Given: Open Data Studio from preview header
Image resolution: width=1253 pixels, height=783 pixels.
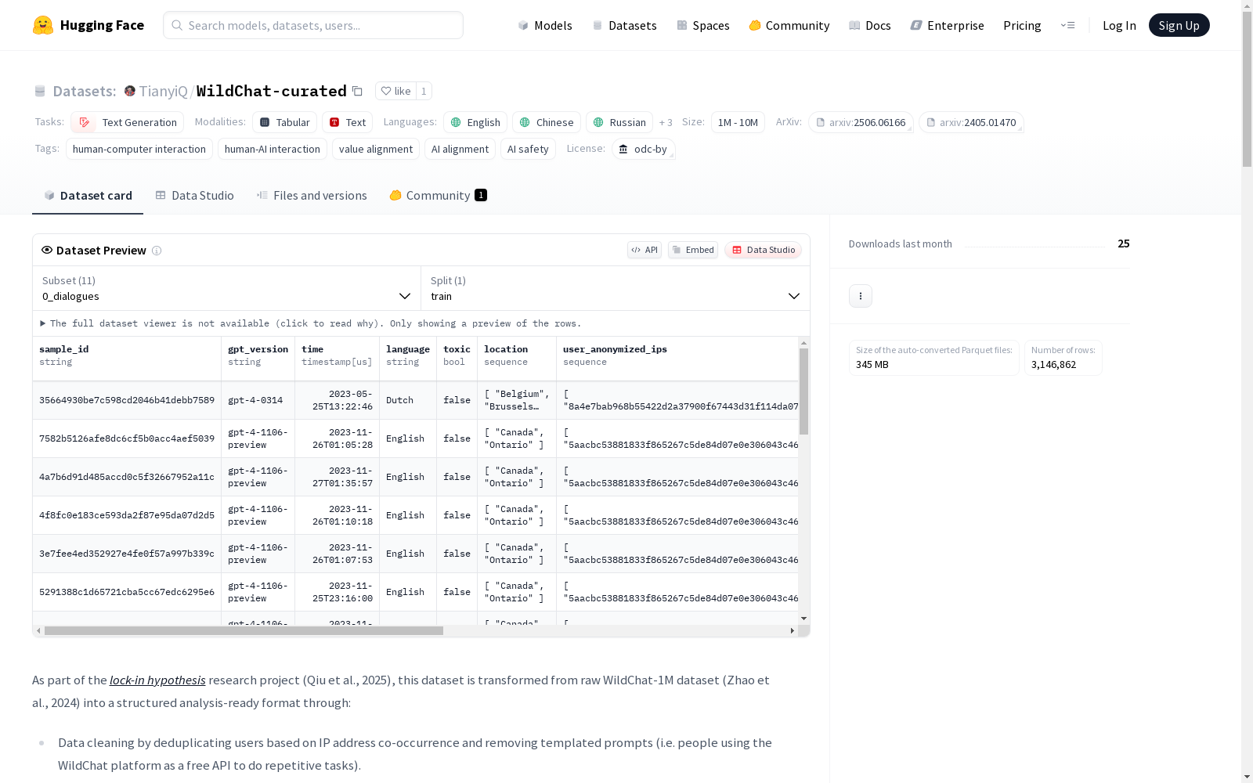Looking at the screenshot, I should [x=763, y=250].
